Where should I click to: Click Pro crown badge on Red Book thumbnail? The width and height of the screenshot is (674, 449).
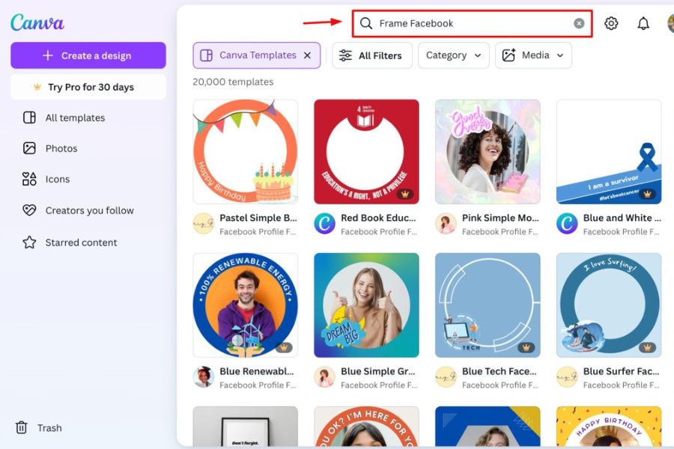tap(404, 194)
